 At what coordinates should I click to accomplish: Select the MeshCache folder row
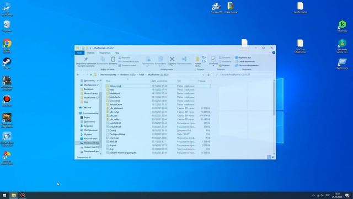point(158,97)
